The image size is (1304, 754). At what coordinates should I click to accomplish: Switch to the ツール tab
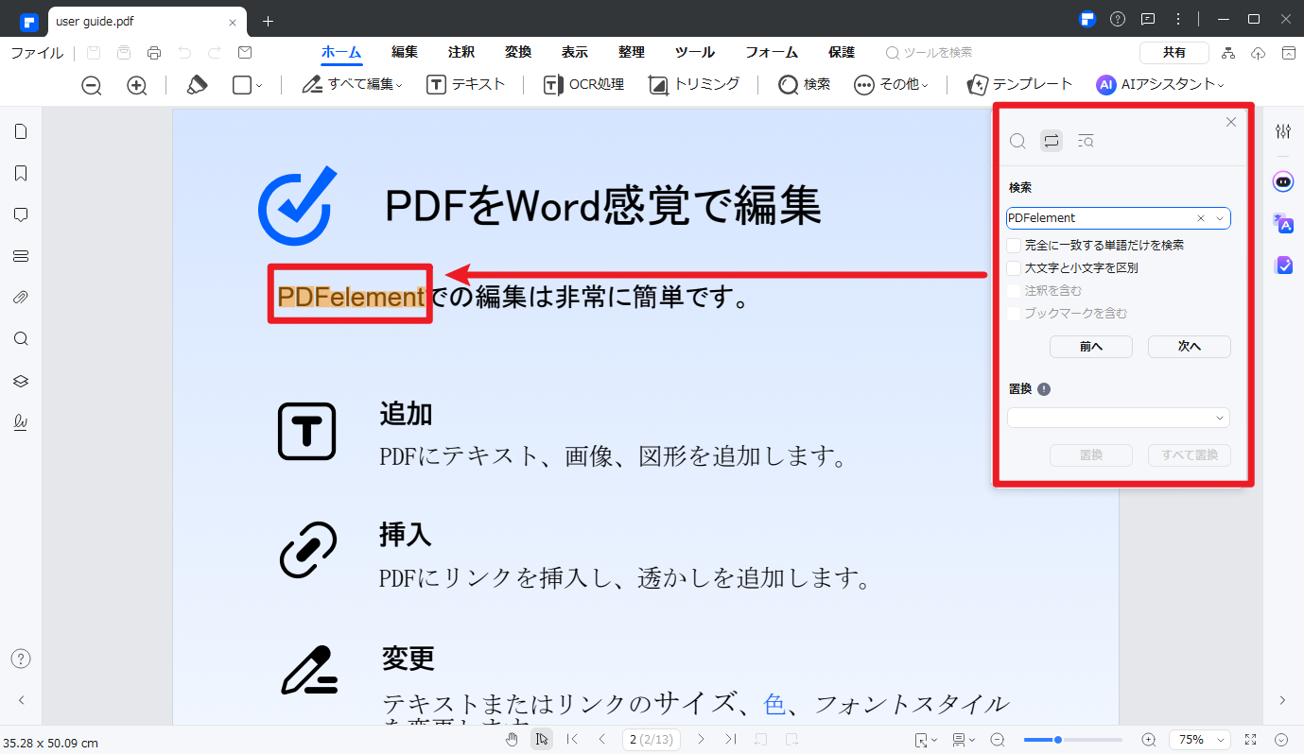[x=695, y=53]
